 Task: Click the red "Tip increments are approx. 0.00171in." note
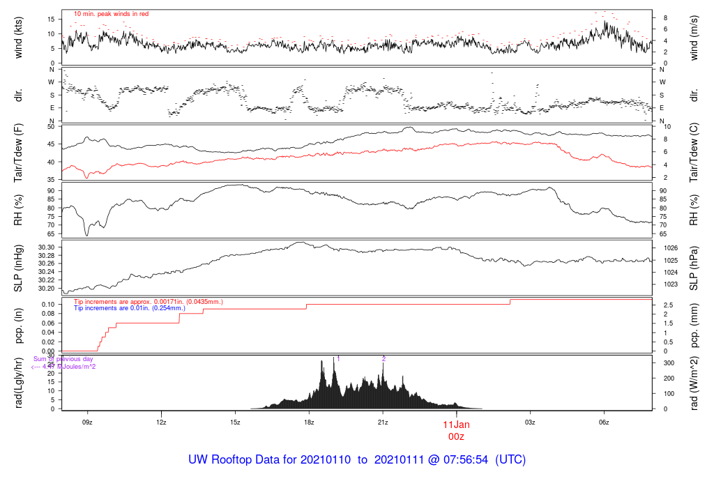[149, 302]
